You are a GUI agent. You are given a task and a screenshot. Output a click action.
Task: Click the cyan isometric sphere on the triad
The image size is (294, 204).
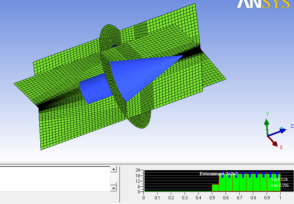[282, 128]
